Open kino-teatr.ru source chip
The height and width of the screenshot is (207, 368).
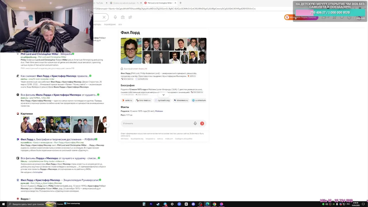pyautogui.click(x=143, y=100)
